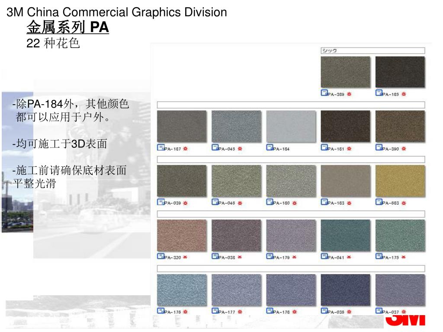443x332 pixels.
Task: Click the 'PA-178' label text
Action: [x=281, y=312]
